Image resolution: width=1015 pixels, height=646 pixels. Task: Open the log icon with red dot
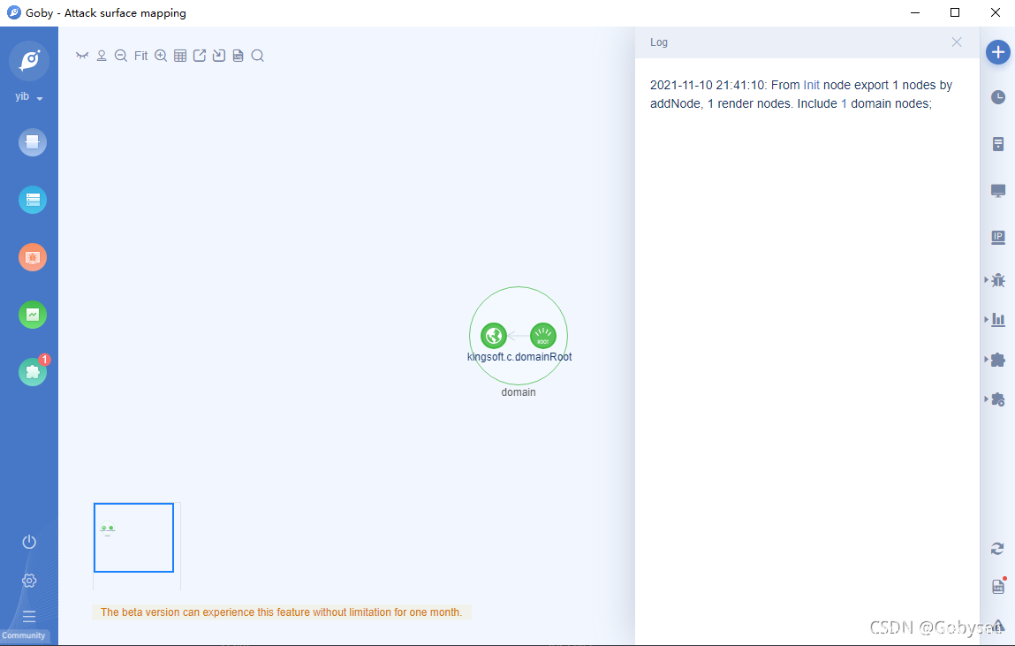point(999,586)
